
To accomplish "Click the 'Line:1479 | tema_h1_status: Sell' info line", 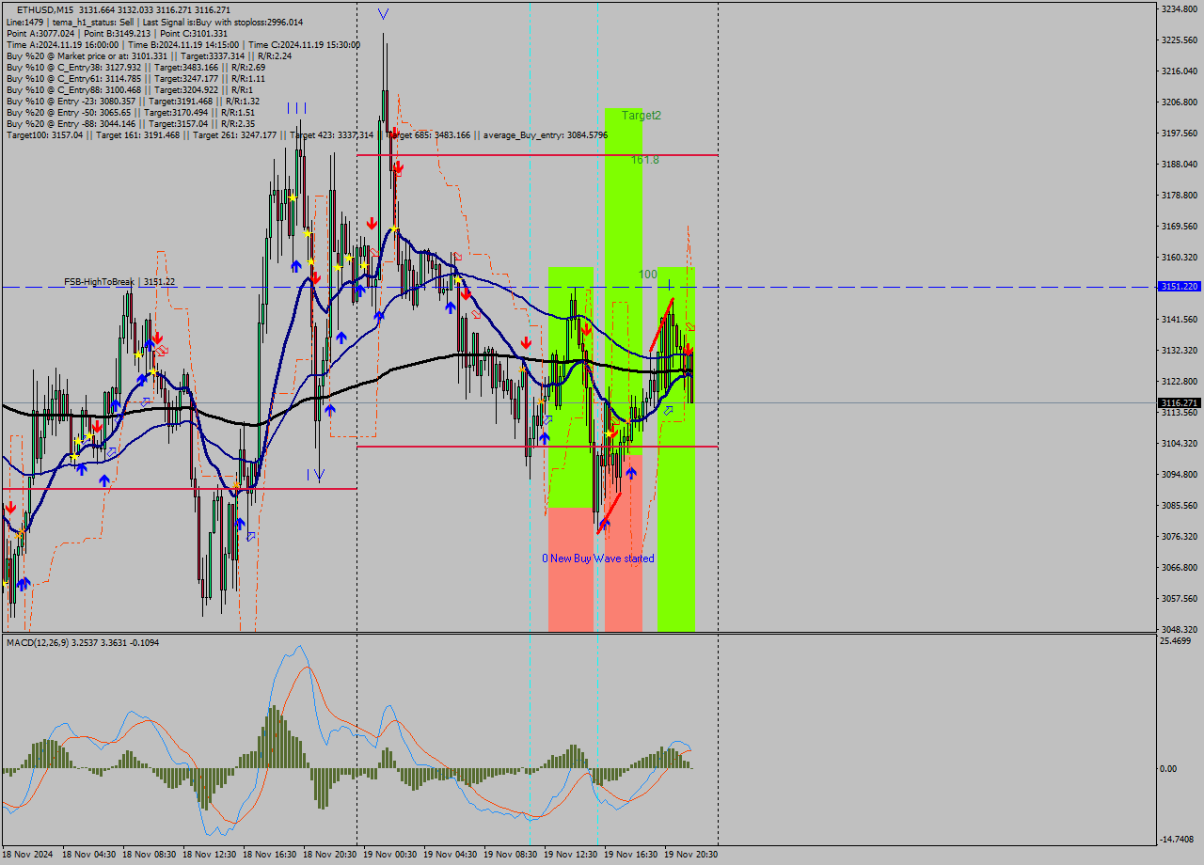I will 154,22.
